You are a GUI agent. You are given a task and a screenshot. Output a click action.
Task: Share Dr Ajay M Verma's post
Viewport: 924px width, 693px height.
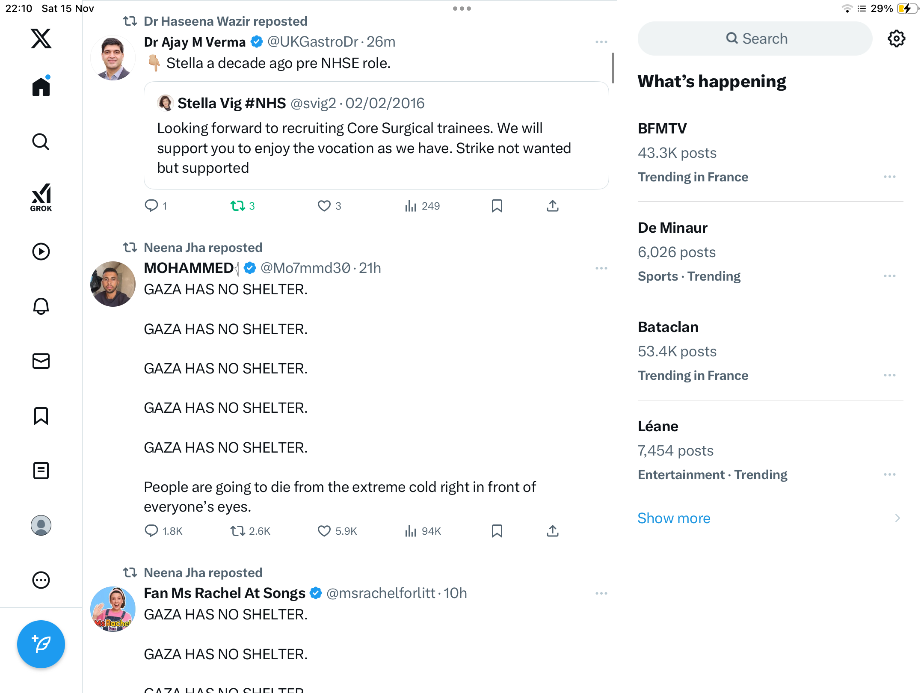(x=552, y=206)
